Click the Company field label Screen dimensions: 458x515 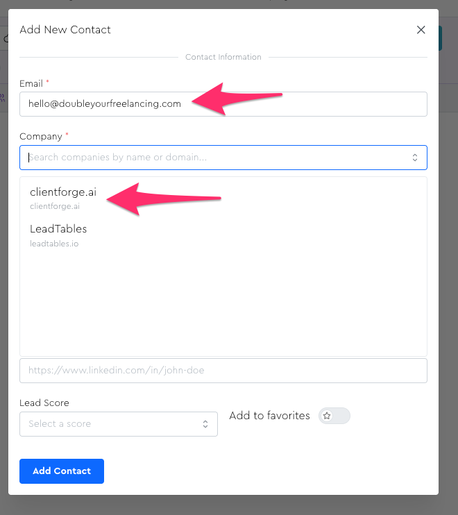(40, 136)
